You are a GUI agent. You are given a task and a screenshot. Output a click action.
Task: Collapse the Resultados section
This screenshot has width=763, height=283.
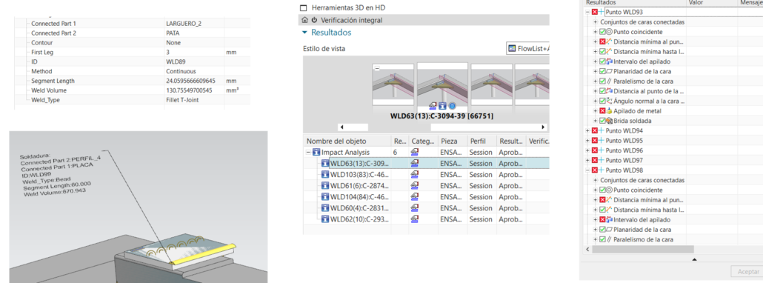tap(304, 33)
